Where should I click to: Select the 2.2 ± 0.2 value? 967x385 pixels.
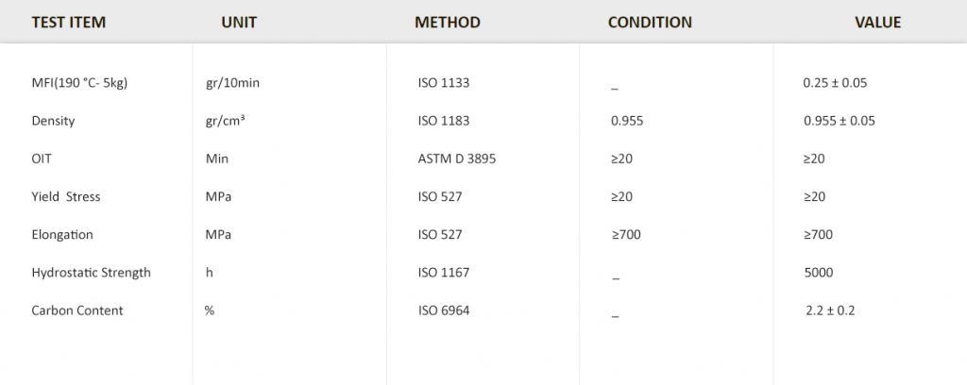(x=830, y=310)
